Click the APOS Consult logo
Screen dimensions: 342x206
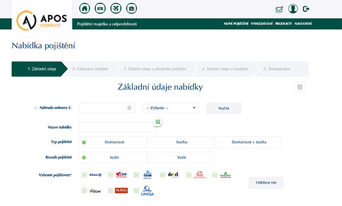pos(42,21)
